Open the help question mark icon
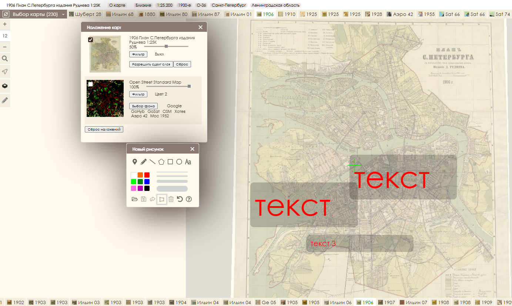Viewport: 512px width, 306px height. point(189,199)
